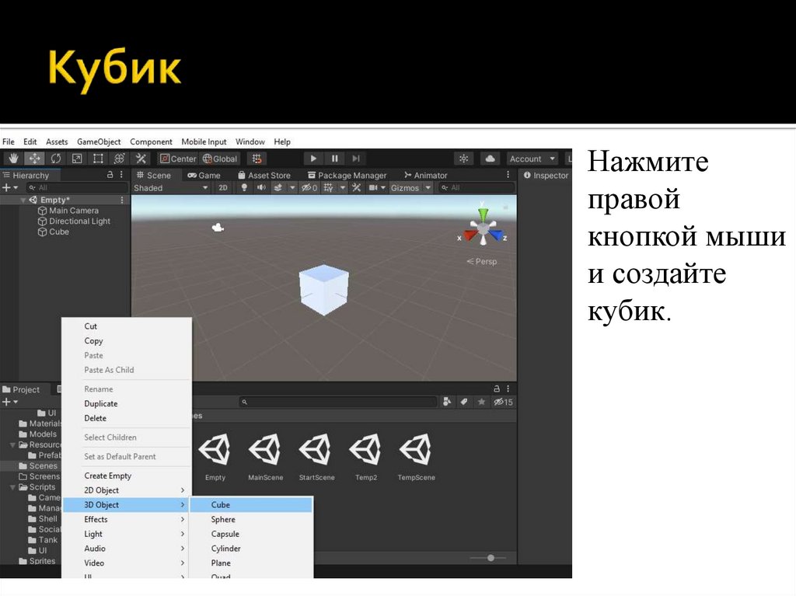Open the Package Manager tab
Image resolution: width=796 pixels, height=596 pixels.
point(347,175)
